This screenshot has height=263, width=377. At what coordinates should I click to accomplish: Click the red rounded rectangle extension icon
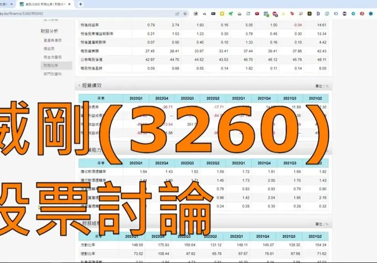pos(257,14)
